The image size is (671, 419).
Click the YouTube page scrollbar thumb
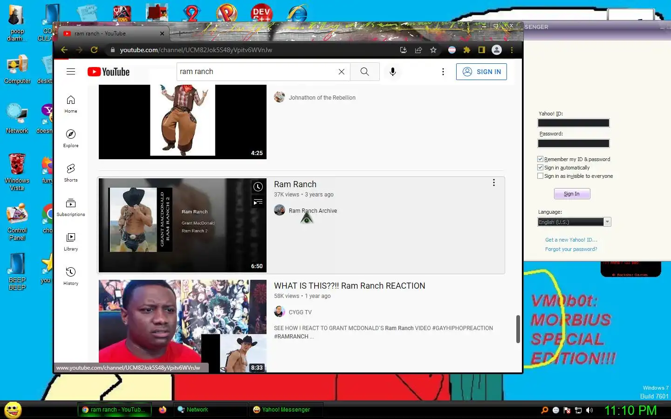(x=518, y=329)
